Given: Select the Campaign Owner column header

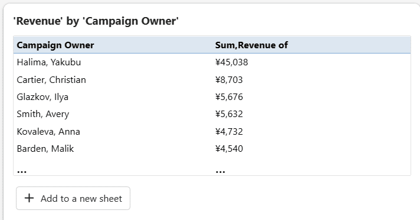Looking at the screenshot, I should tap(55, 45).
